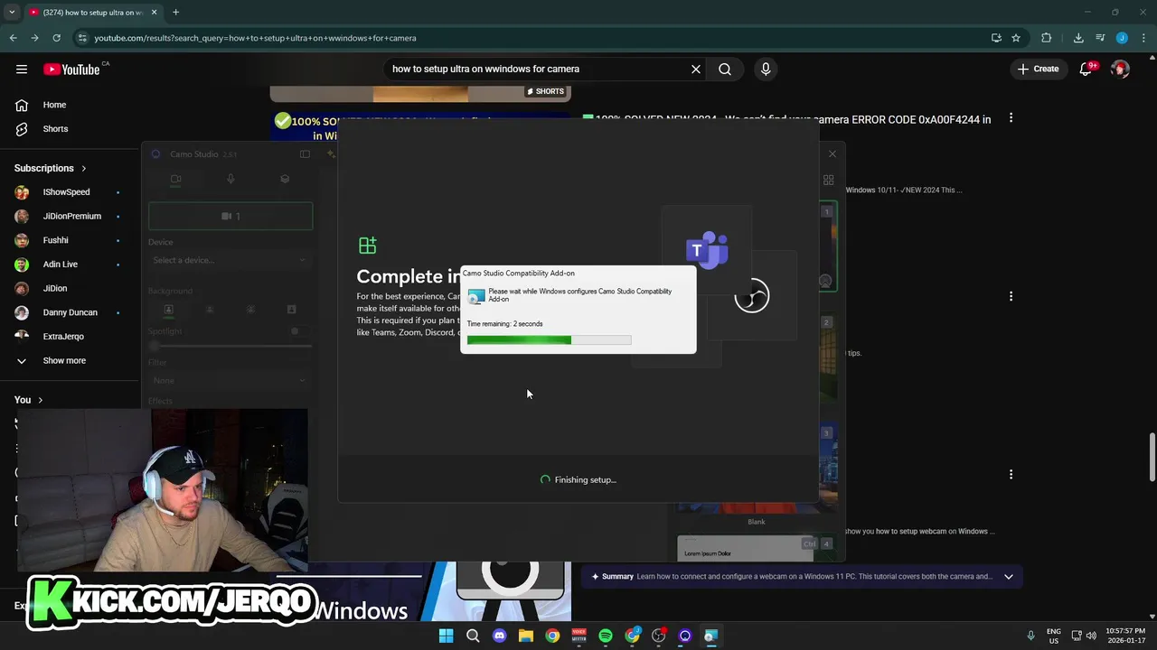The width and height of the screenshot is (1157, 650).
Task: Clear the YouTube search box text
Action: click(696, 69)
